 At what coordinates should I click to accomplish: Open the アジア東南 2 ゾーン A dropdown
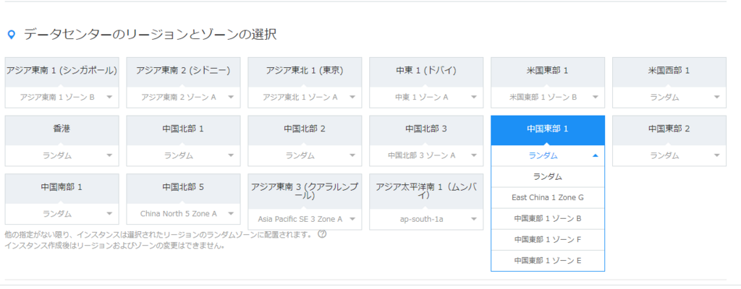183,98
